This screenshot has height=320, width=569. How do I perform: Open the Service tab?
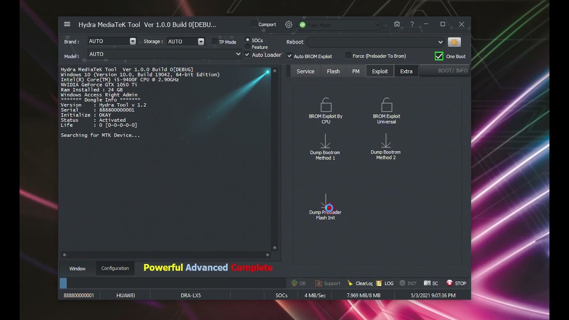305,71
